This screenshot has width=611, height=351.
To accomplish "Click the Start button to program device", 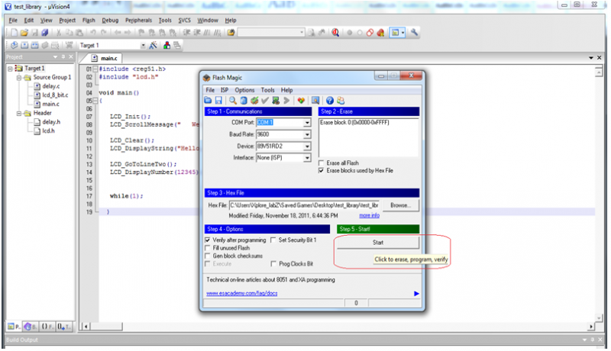I will coord(378,243).
